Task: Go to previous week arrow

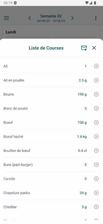Action: coord(30,18)
